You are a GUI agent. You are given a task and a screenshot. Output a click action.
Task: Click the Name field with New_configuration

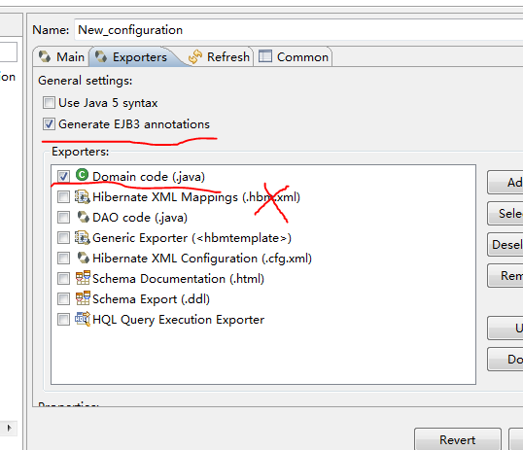pyautogui.click(x=298, y=30)
